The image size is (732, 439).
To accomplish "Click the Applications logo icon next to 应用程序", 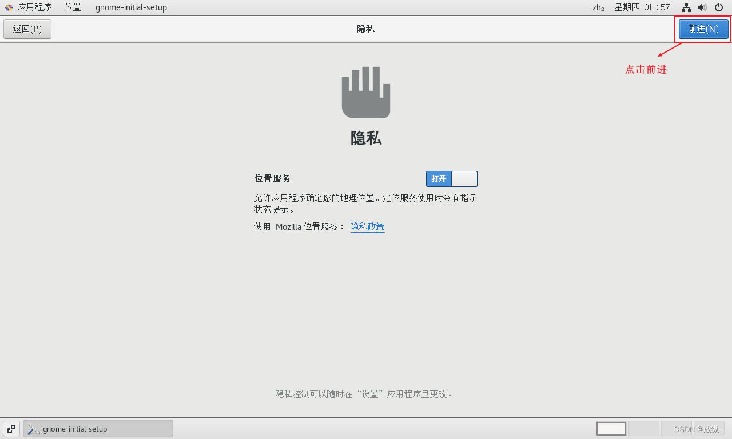I will [x=9, y=7].
